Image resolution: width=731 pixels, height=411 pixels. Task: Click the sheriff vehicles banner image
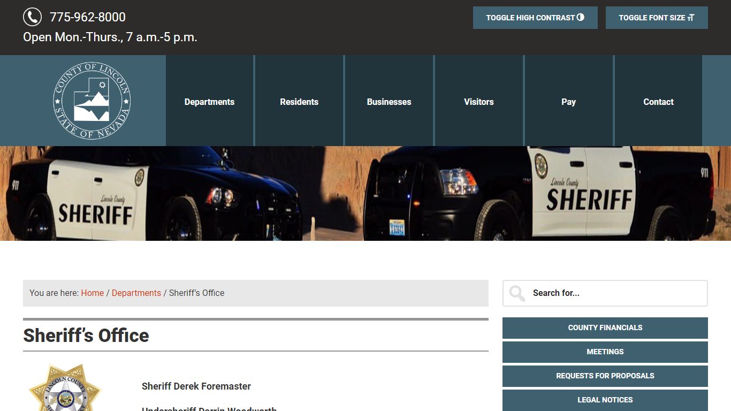click(x=365, y=193)
